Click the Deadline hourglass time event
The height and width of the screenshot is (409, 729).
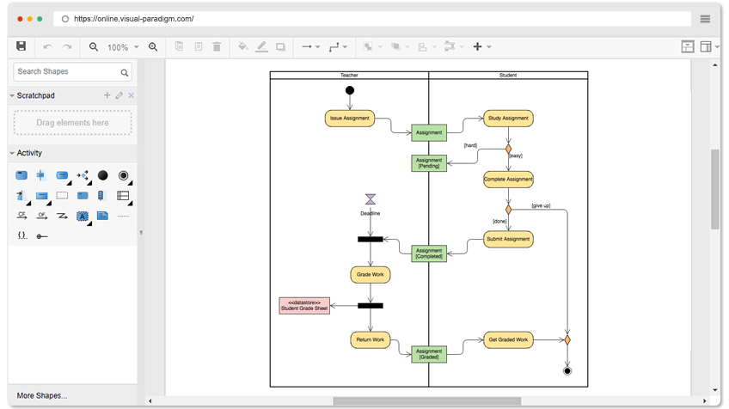(x=370, y=199)
